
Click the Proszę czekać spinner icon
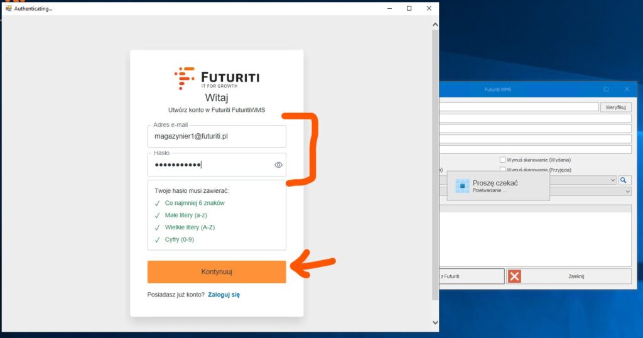point(462,186)
